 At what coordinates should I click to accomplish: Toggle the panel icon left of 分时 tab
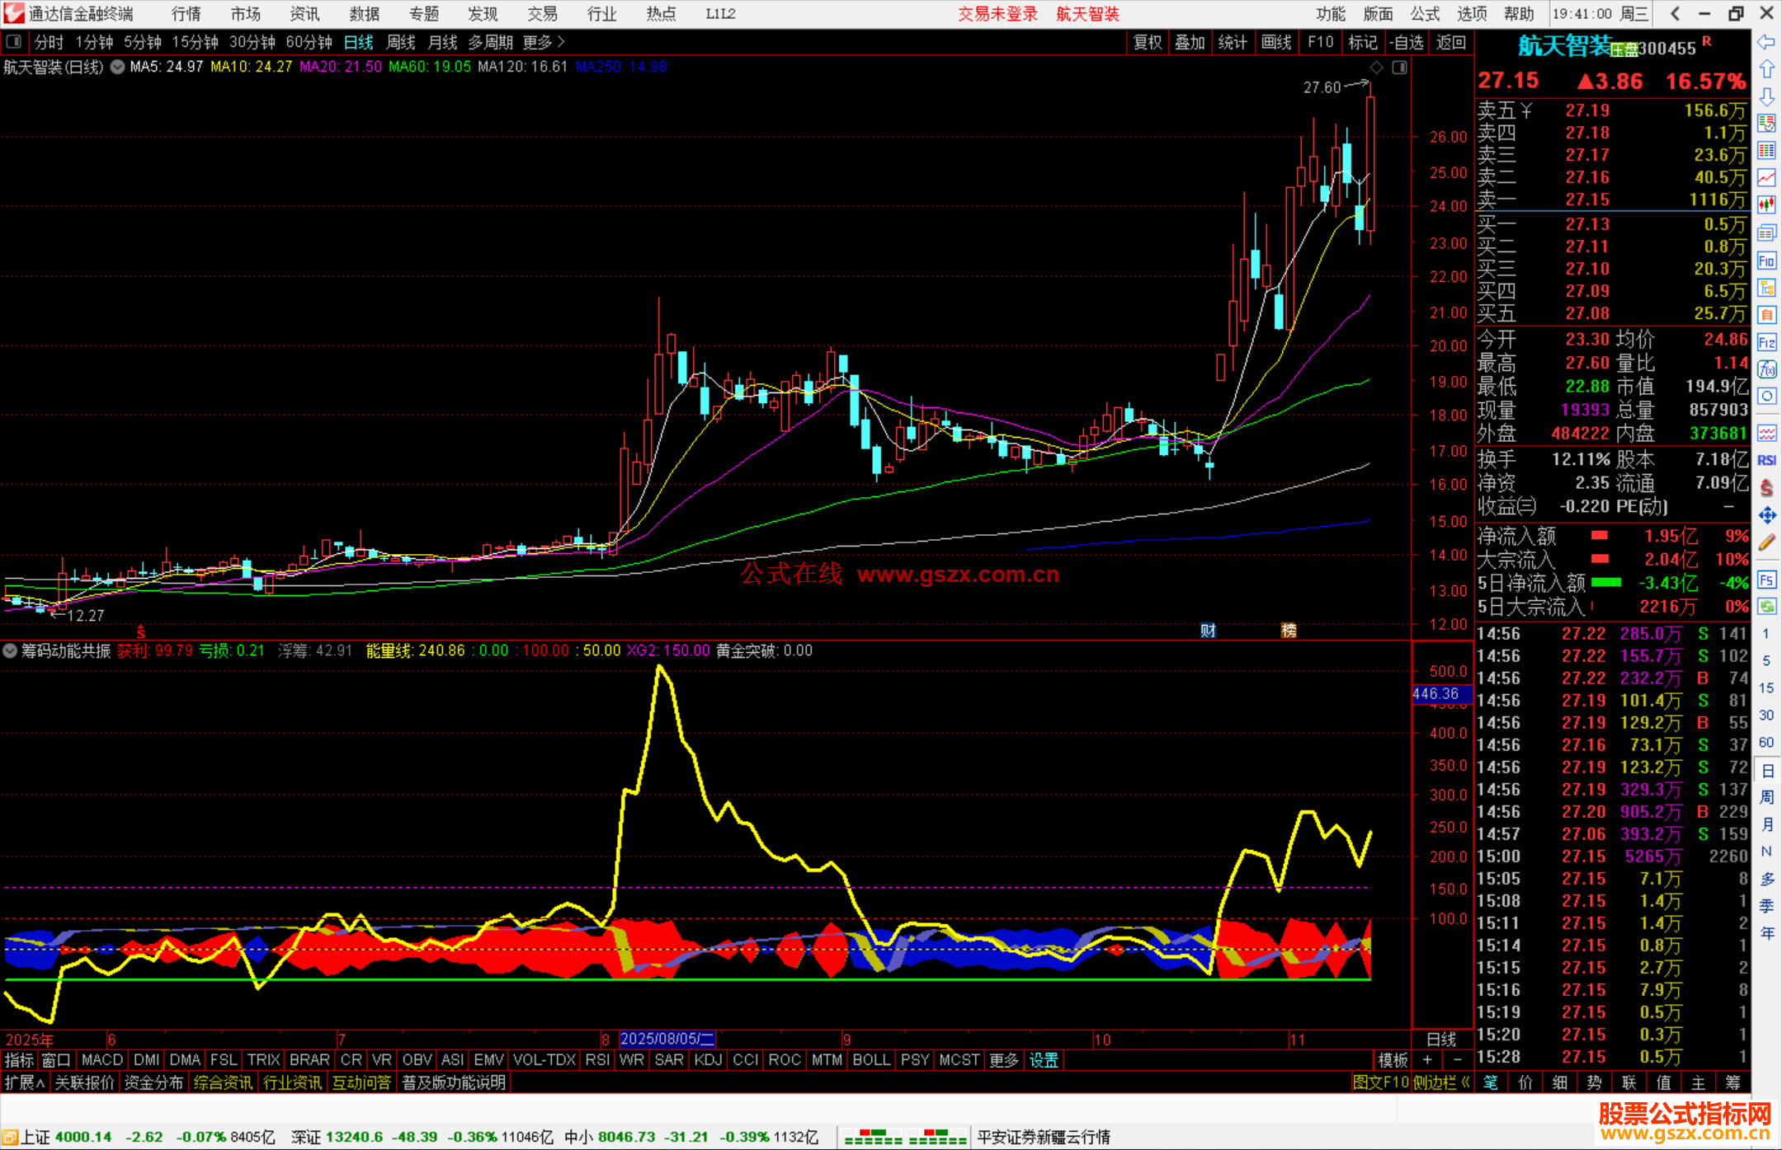click(13, 42)
